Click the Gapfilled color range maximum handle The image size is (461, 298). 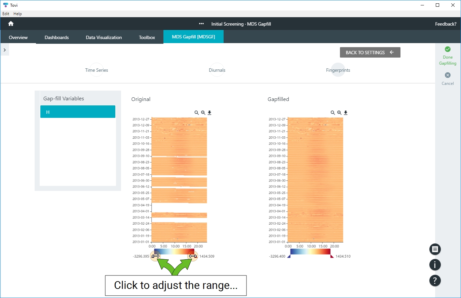click(332, 257)
